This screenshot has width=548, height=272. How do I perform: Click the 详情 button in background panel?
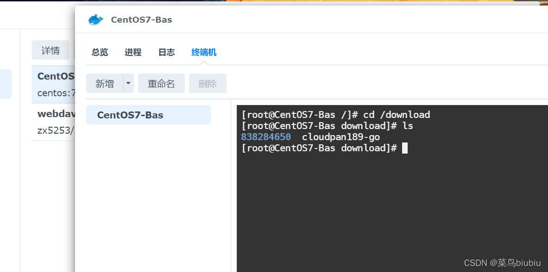(x=50, y=49)
